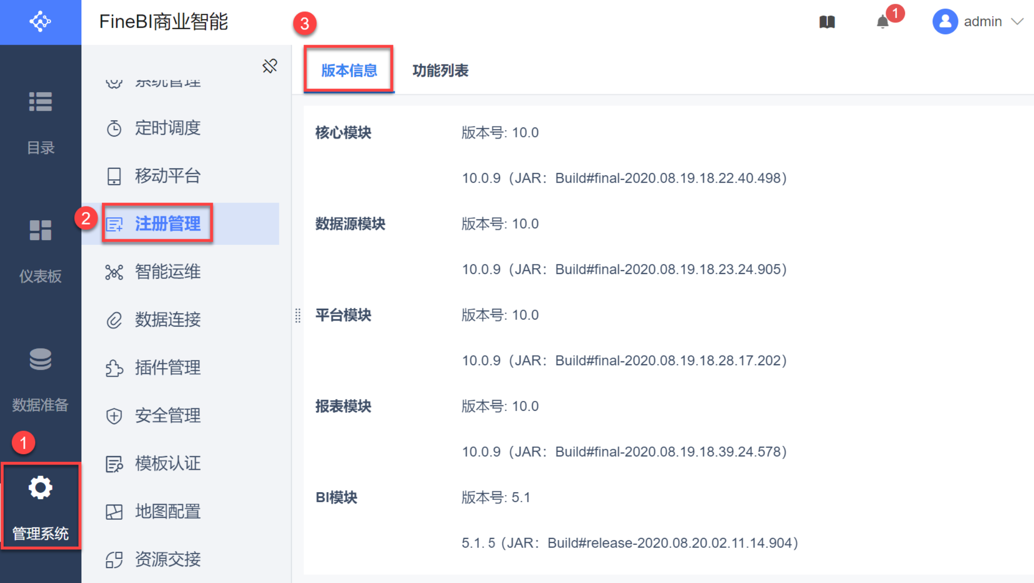Open 移动平台 mobile platform

(167, 176)
